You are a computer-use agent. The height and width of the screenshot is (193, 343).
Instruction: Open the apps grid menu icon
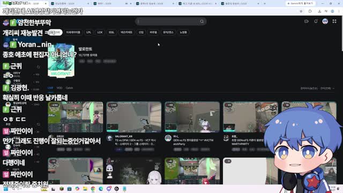(334, 21)
